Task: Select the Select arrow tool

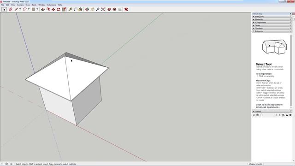Action: (x=4, y=9)
